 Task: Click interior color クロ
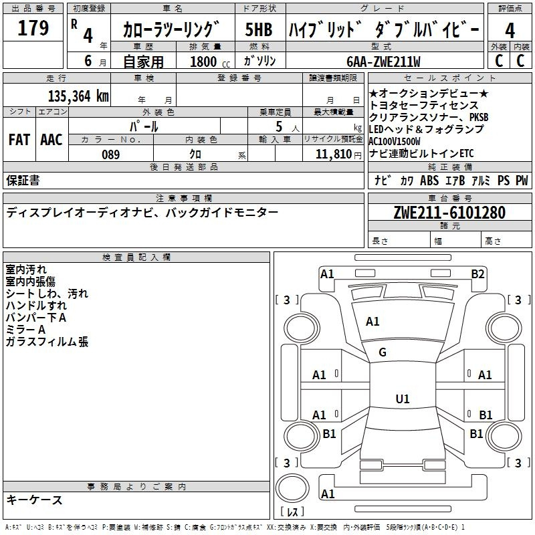[x=195, y=154]
